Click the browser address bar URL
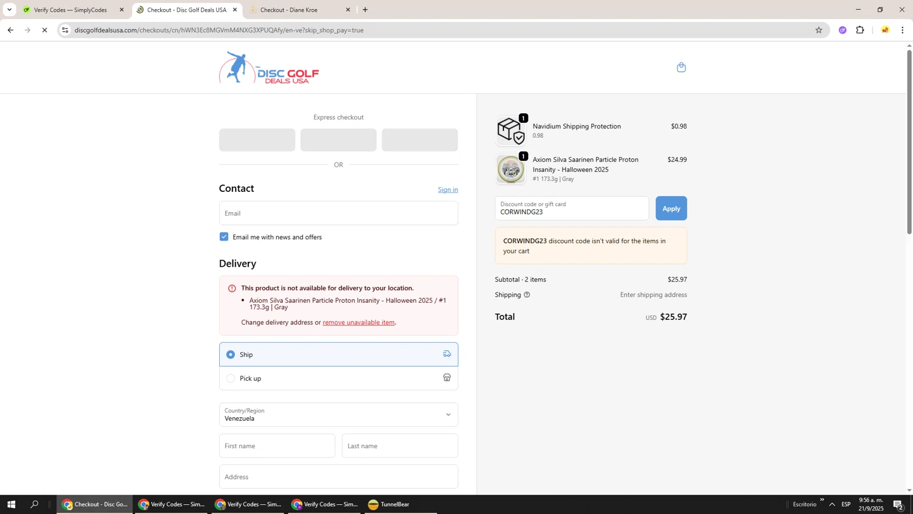The width and height of the screenshot is (913, 514). click(x=219, y=30)
